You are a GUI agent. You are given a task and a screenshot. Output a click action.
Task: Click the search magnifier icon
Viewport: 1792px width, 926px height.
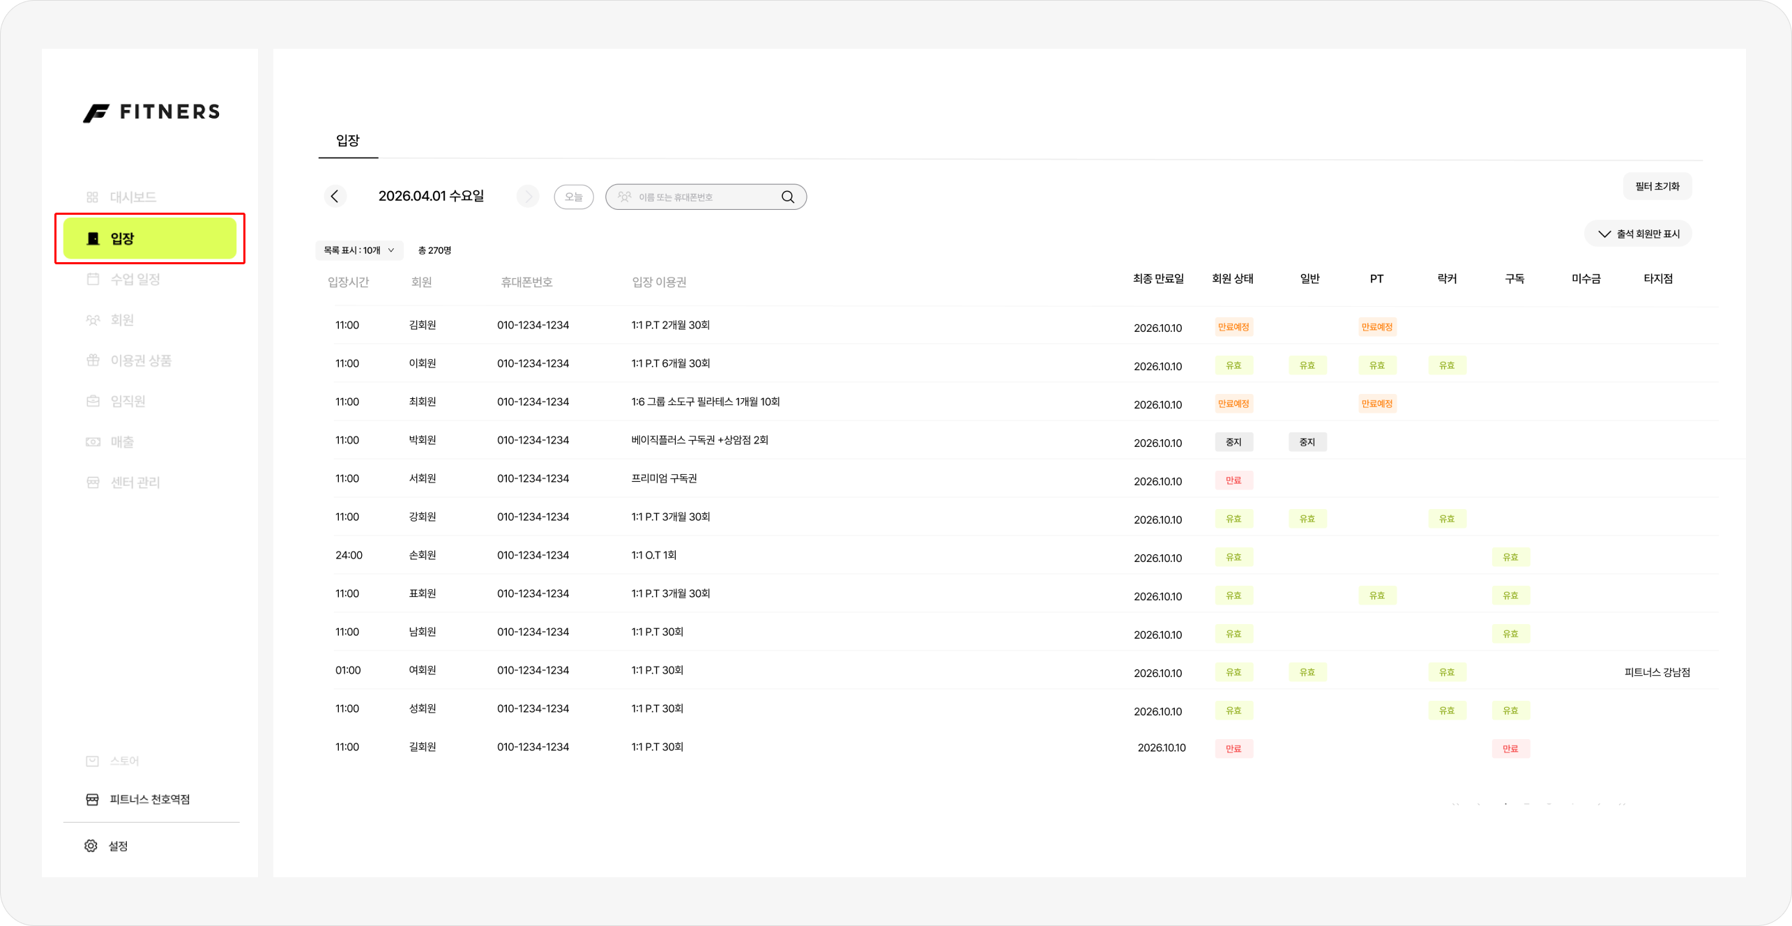point(788,197)
